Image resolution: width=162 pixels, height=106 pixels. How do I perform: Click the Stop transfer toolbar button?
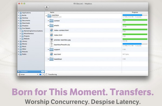click(x=47, y=7)
